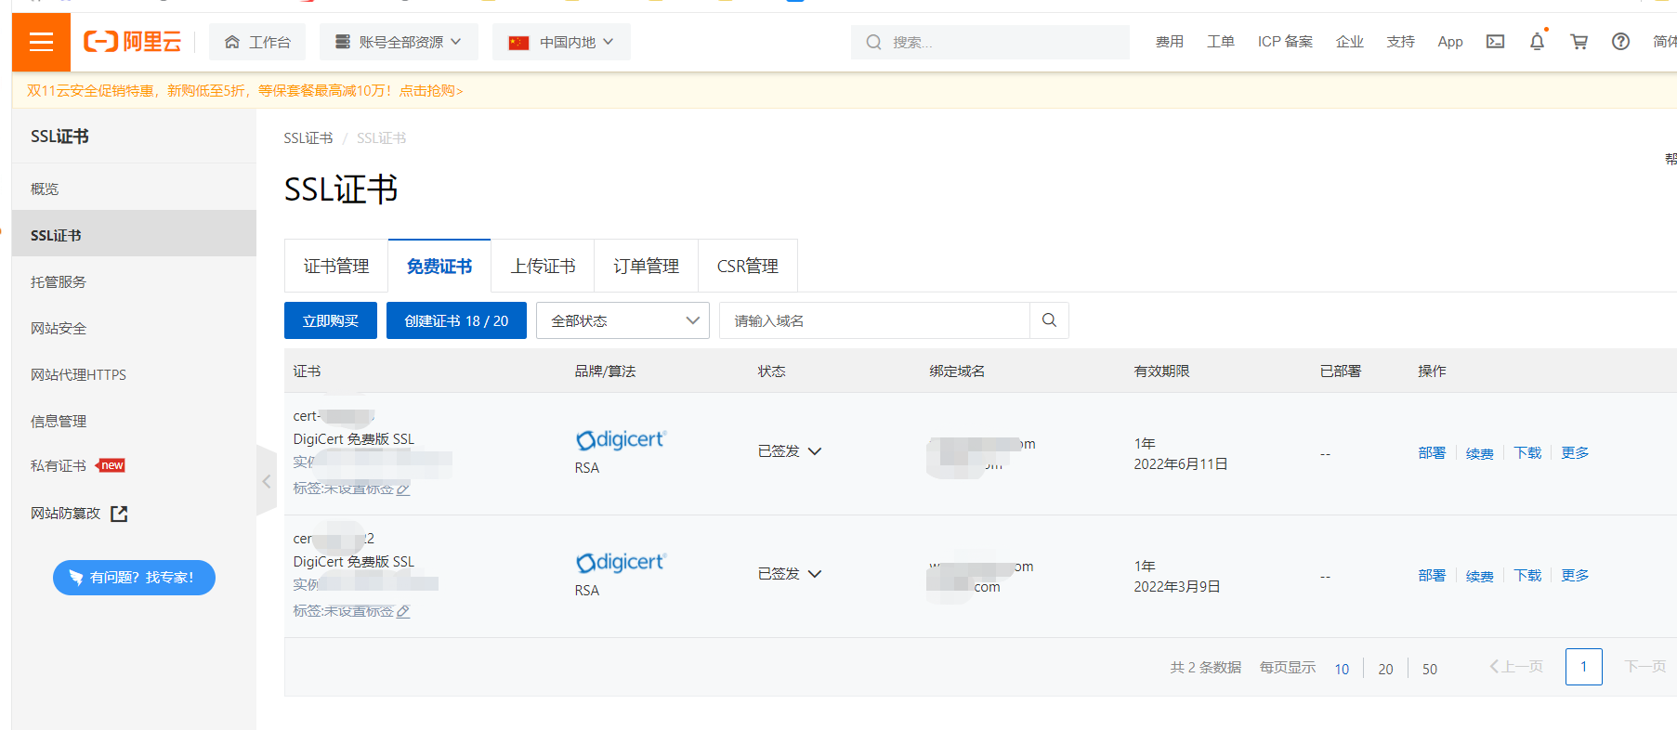Click the 双11 promotion banner link

coord(244,91)
